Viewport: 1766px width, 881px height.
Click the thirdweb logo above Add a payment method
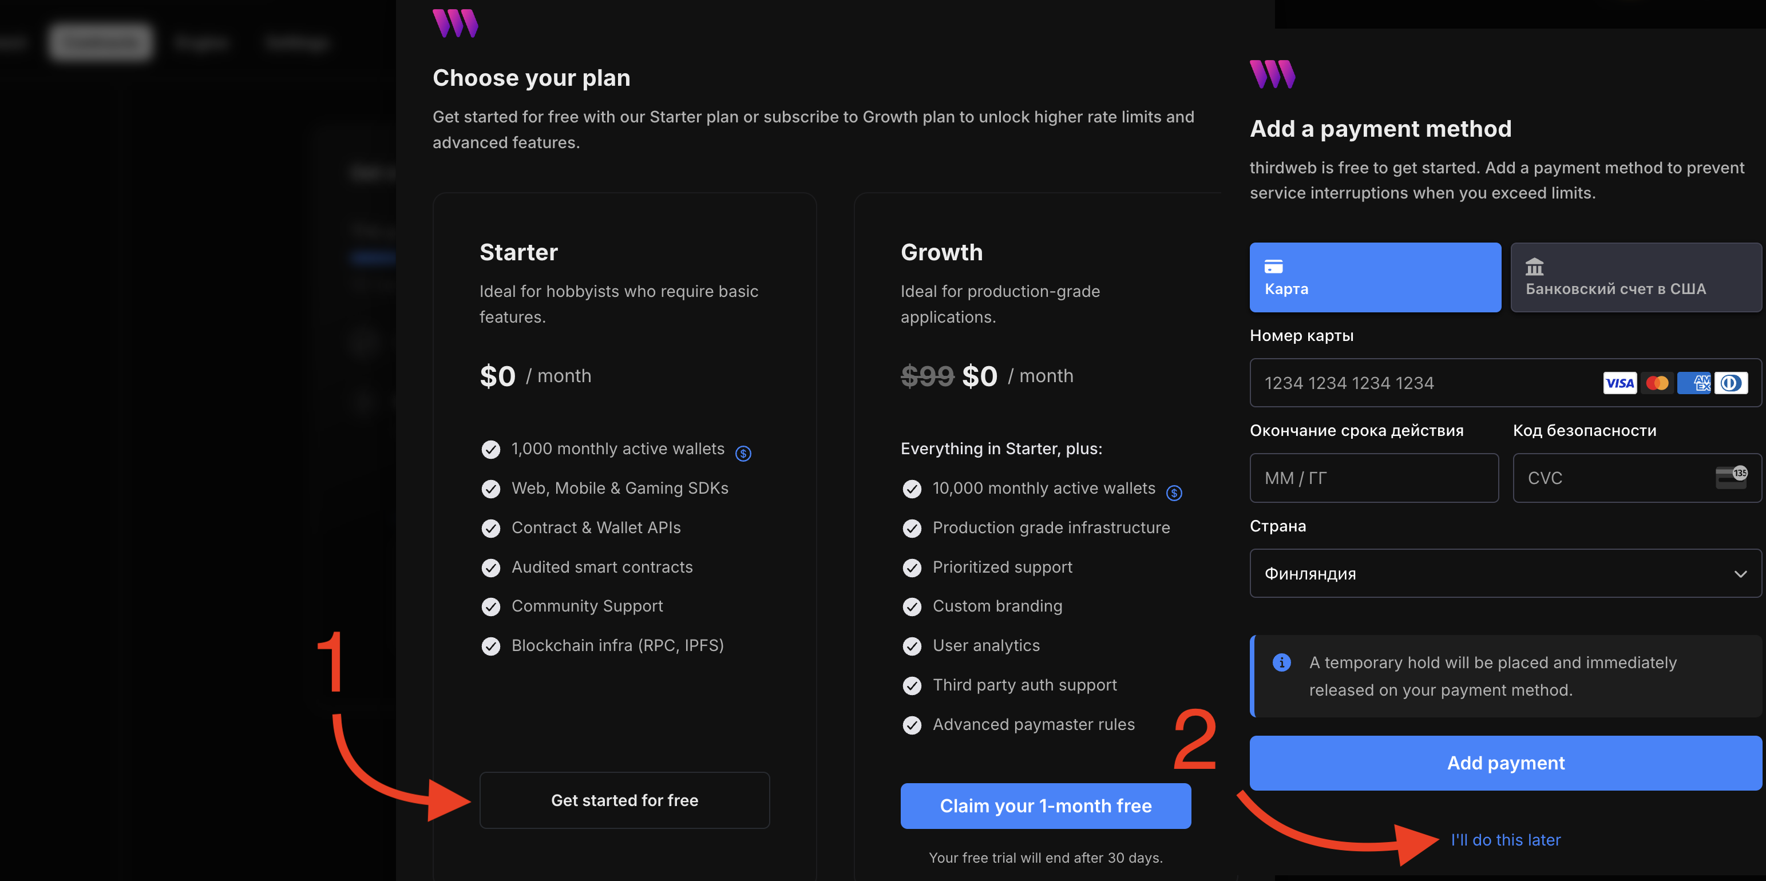pos(1272,74)
